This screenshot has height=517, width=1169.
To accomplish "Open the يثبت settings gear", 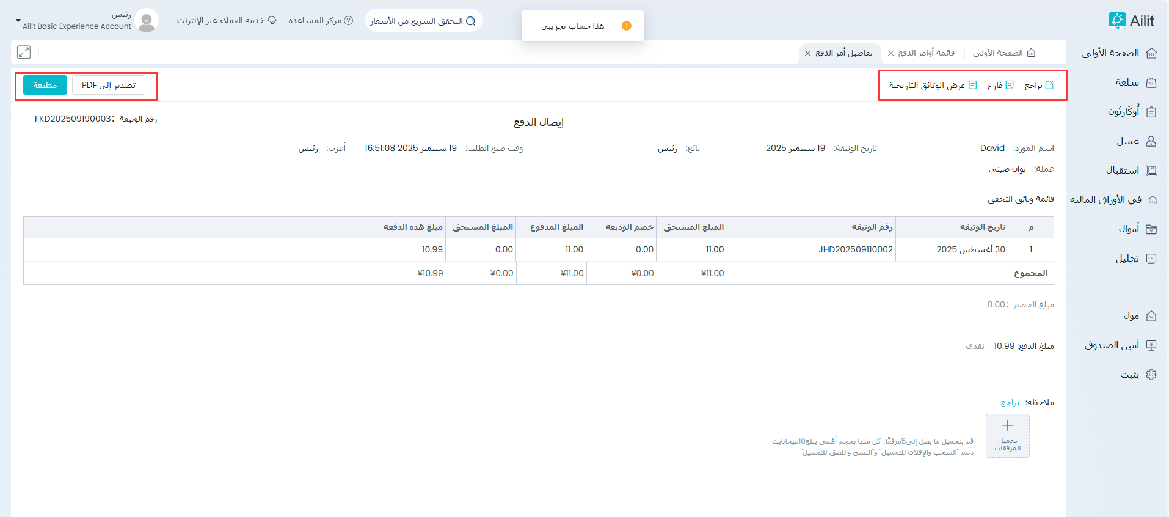I will tap(1151, 375).
